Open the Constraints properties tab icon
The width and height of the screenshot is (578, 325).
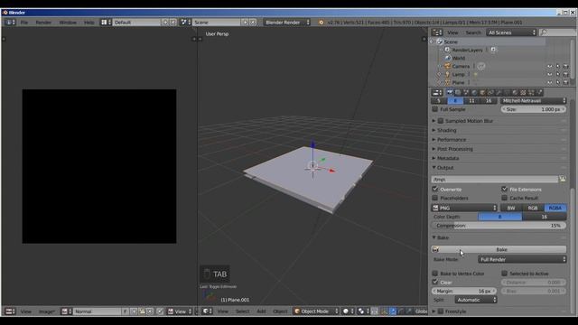[x=489, y=92]
